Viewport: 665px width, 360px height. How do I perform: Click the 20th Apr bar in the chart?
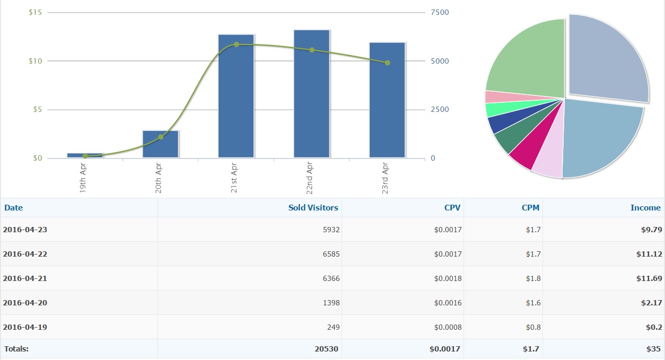[161, 144]
